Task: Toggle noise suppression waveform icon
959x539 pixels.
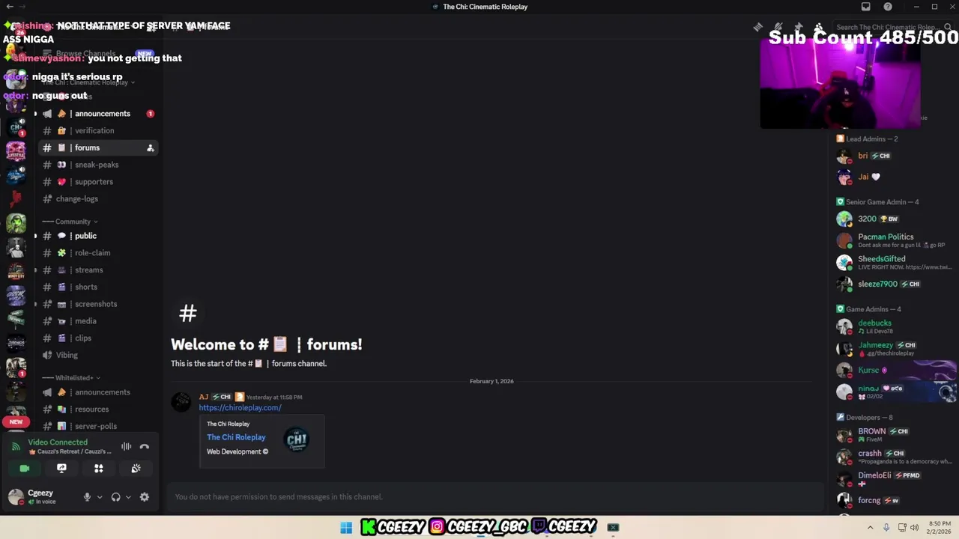Action: (x=126, y=447)
